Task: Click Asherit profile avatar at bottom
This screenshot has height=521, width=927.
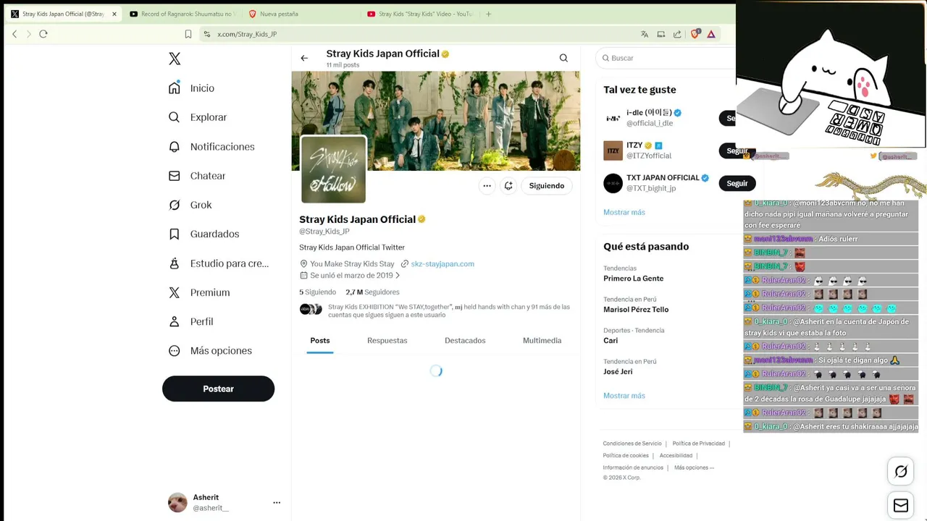Action: [x=177, y=502]
